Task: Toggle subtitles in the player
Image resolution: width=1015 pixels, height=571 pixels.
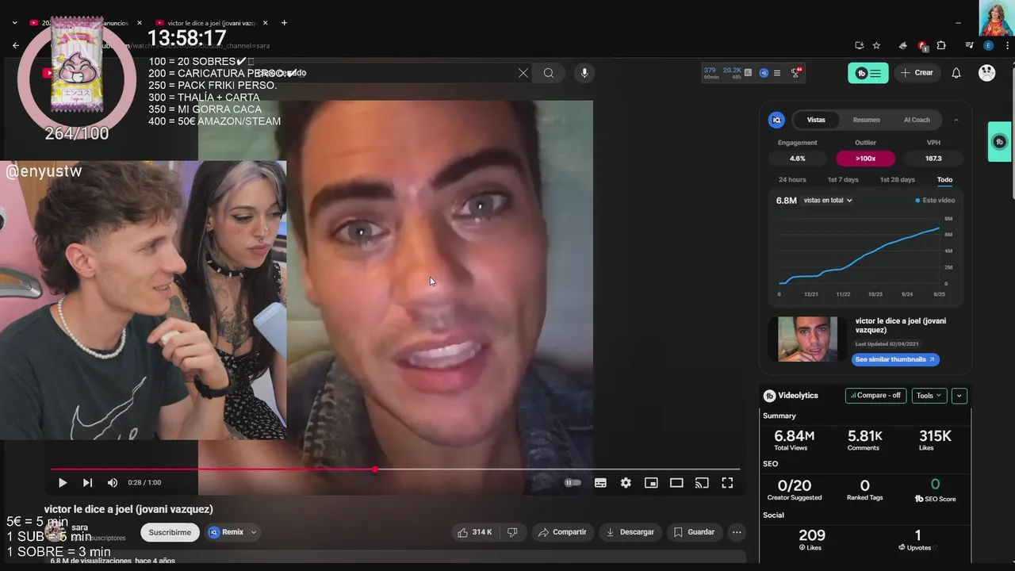Action: coord(600,482)
